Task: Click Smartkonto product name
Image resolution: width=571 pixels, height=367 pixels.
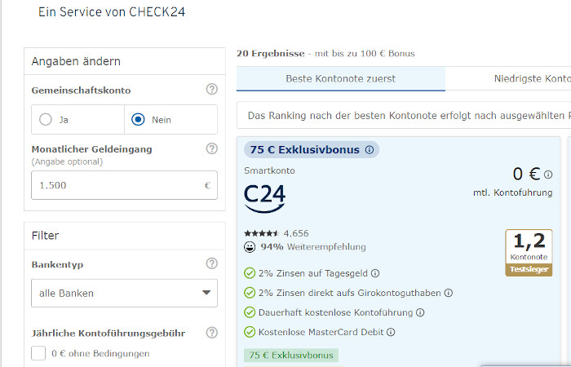Action: [x=269, y=170]
